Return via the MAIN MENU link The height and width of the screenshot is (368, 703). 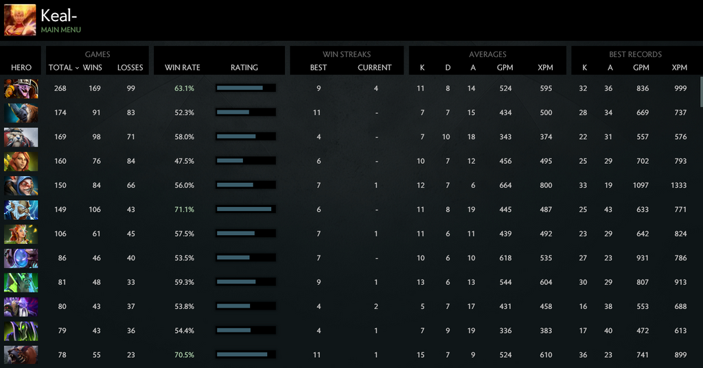(61, 30)
